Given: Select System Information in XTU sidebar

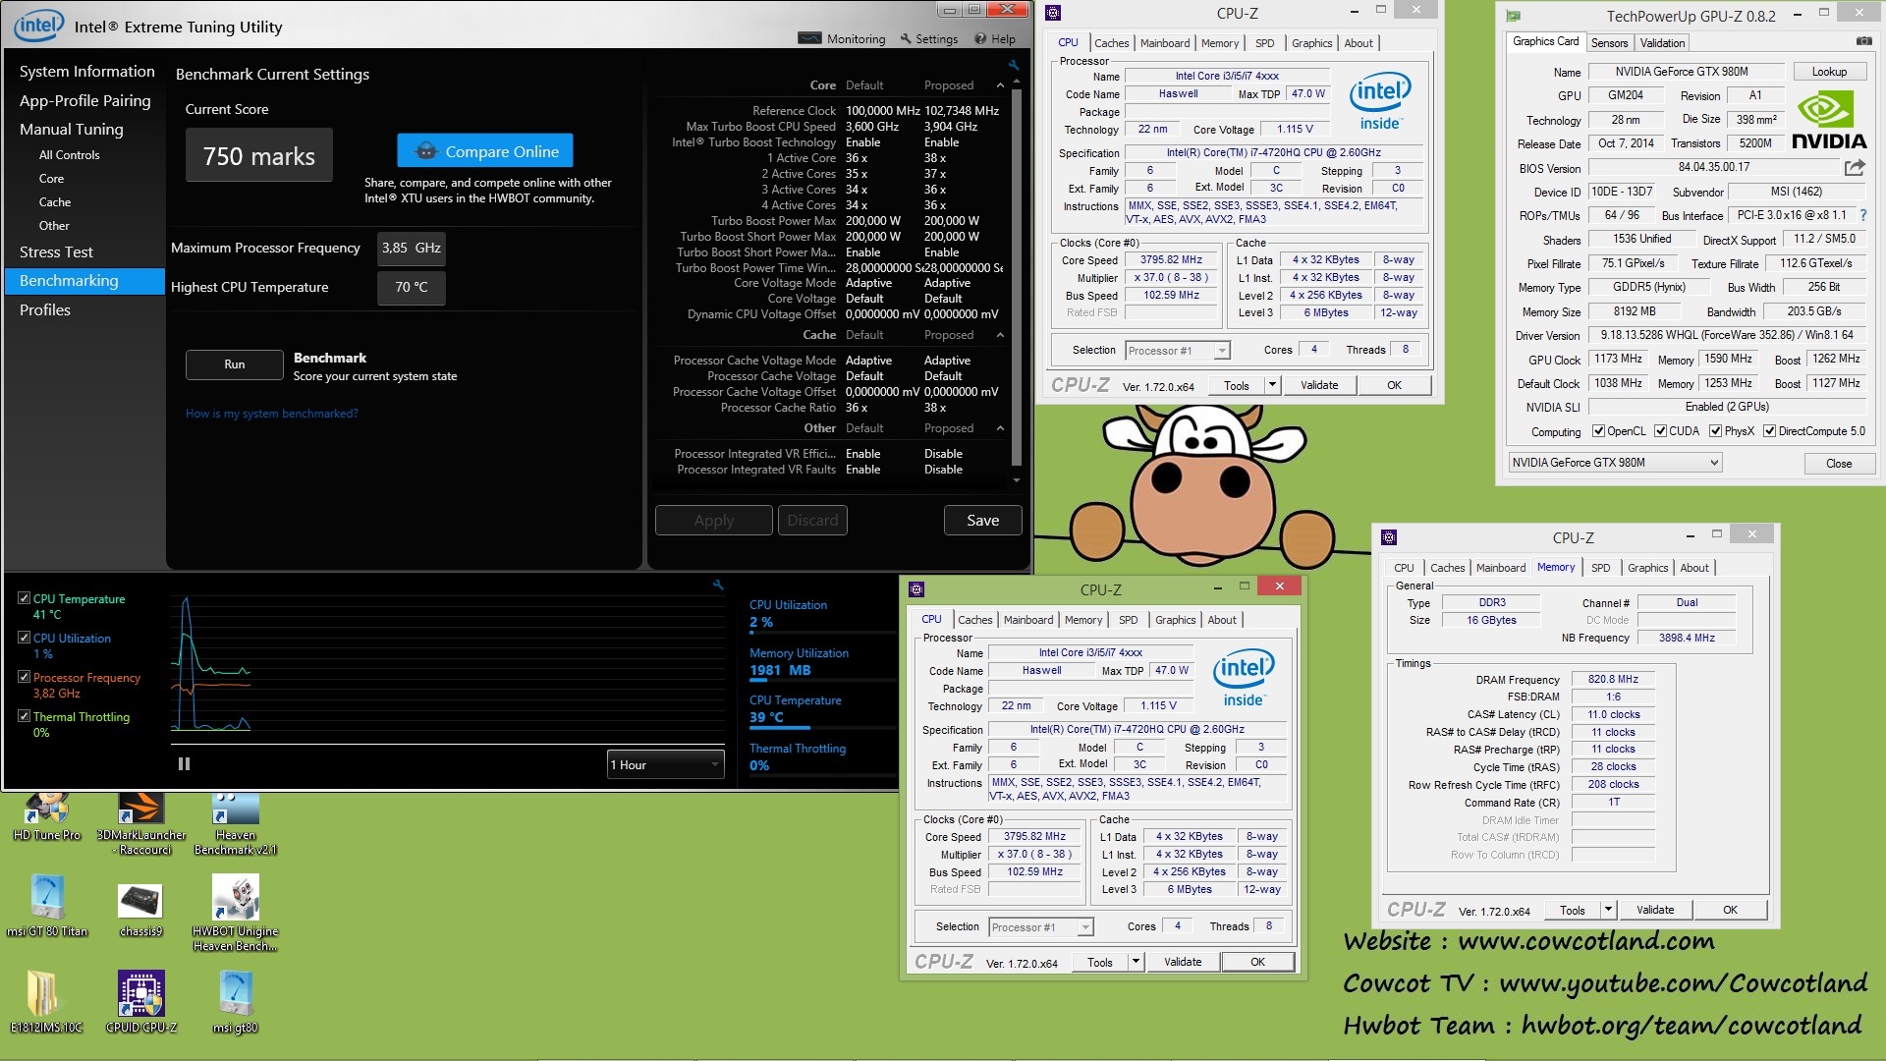Looking at the screenshot, I should click(x=86, y=72).
